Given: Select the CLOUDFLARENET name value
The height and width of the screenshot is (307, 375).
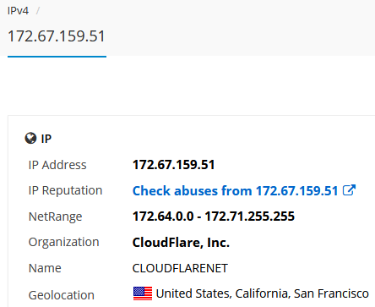Looking at the screenshot, I should (180, 268).
